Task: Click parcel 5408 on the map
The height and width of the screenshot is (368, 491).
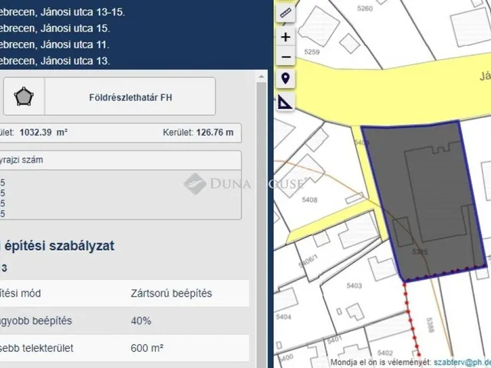Action: [311, 199]
